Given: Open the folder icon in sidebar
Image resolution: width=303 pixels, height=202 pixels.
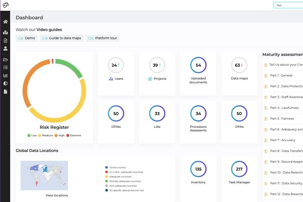Looking at the screenshot, I should pyautogui.click(x=6, y=59).
